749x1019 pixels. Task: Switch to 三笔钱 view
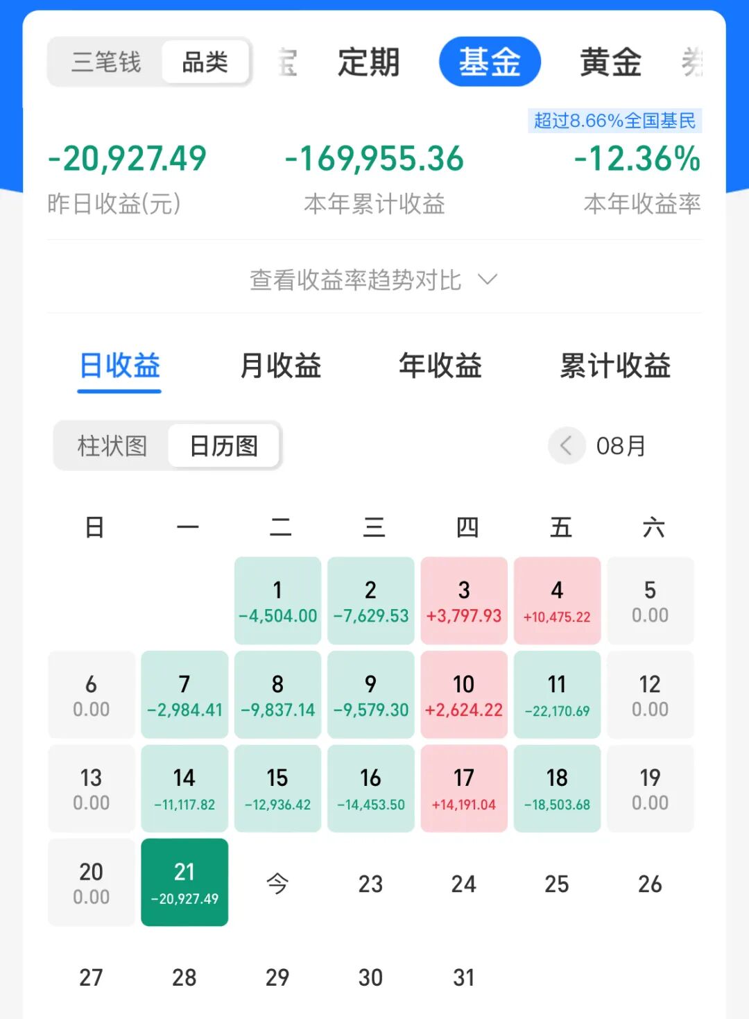click(x=106, y=62)
